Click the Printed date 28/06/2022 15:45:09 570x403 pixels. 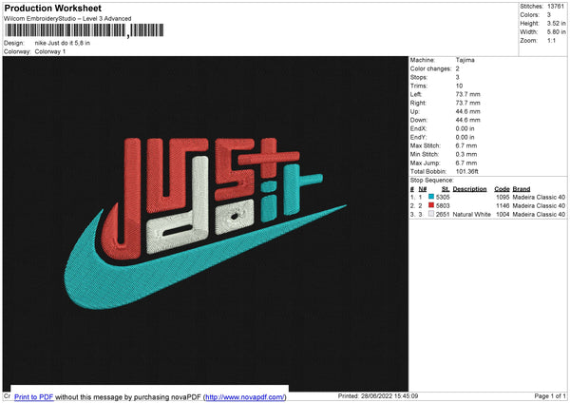pyautogui.click(x=389, y=396)
